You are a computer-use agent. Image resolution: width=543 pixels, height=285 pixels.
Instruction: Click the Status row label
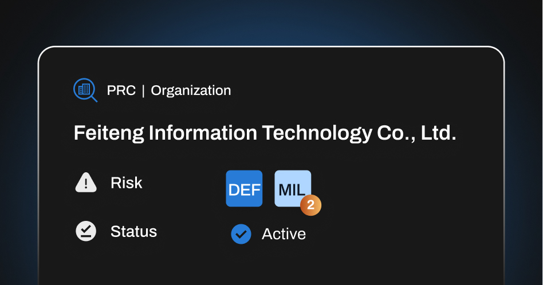[133, 231]
